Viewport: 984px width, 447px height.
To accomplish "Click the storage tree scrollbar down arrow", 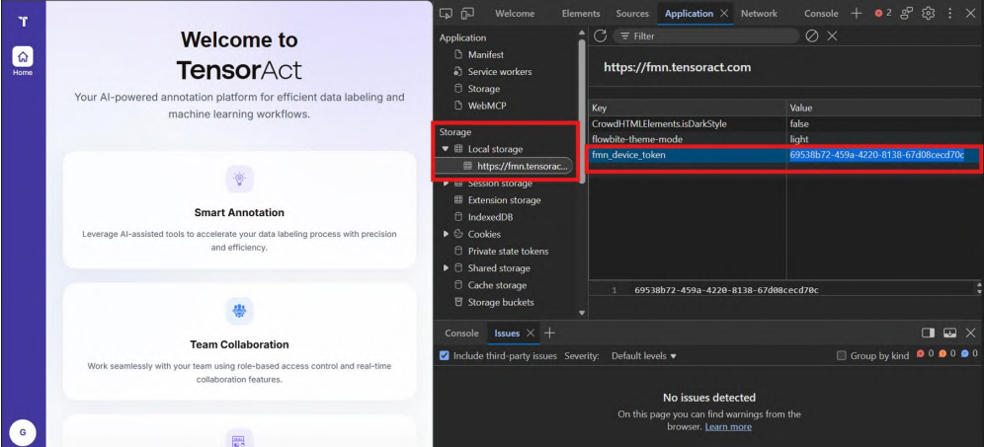I will 581,312.
